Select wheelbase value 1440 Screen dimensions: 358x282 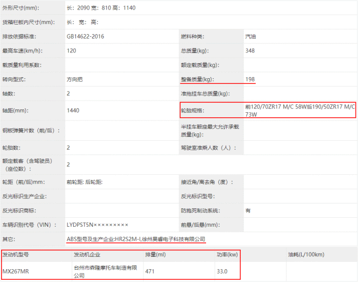coord(73,111)
